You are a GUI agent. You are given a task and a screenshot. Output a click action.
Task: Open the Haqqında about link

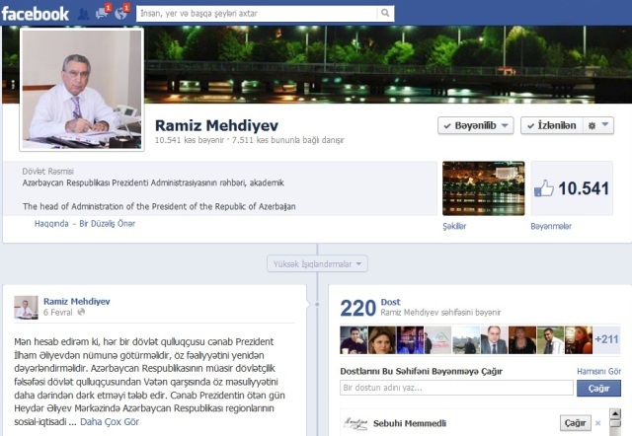point(49,224)
